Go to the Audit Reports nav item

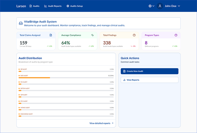(x=53, y=6)
